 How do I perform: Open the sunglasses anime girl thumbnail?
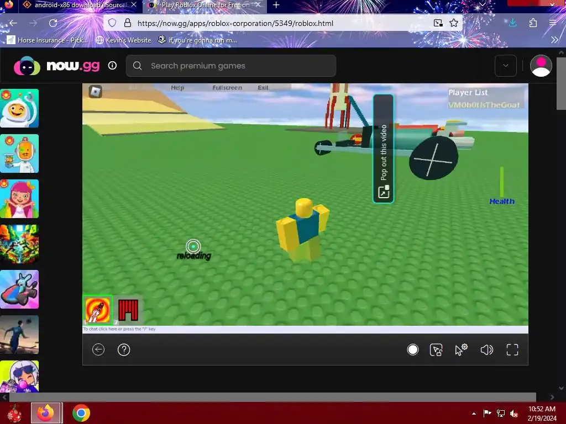pos(19,377)
